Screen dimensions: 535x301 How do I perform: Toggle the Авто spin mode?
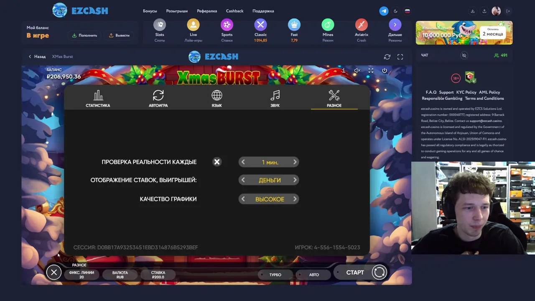pos(314,275)
